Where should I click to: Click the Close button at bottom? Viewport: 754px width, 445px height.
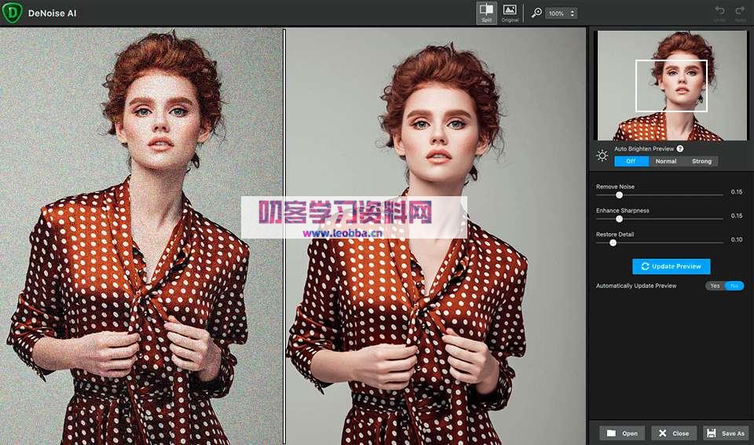click(x=674, y=433)
